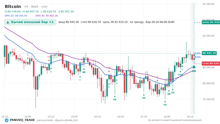Click the 28.10 date on time axis
Screen dimensions: 220x124
[190, 117]
